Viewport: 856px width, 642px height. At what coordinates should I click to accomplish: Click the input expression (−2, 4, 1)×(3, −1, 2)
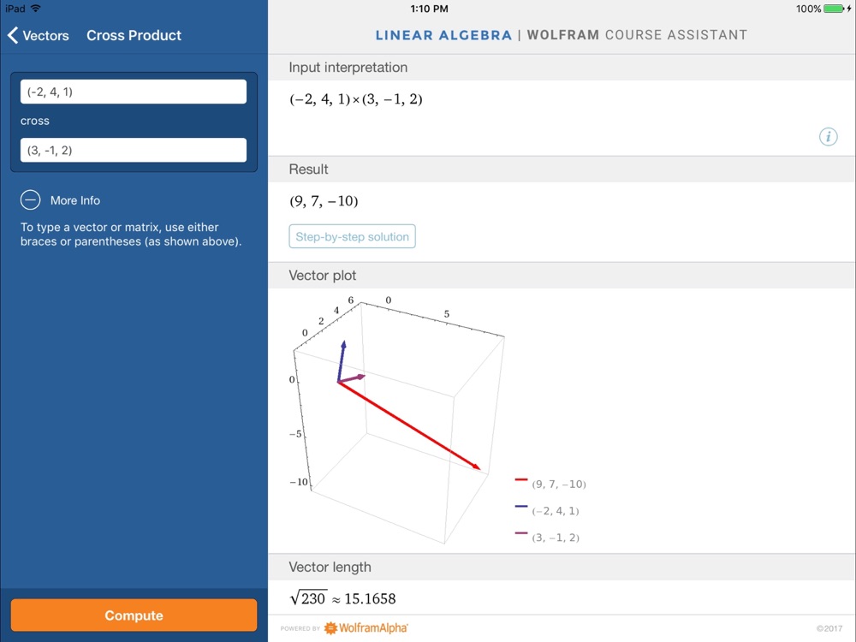click(356, 99)
